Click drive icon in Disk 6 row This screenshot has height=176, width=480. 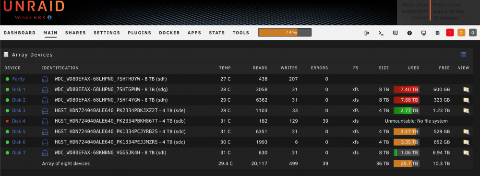pos(45,142)
